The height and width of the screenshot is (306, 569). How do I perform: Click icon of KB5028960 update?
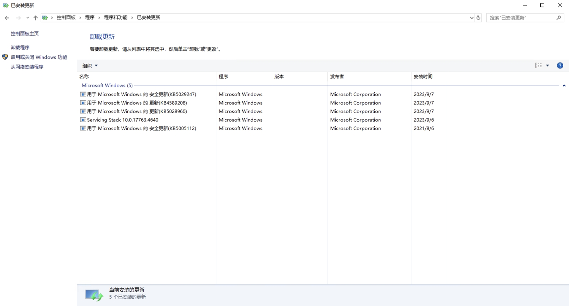point(83,111)
